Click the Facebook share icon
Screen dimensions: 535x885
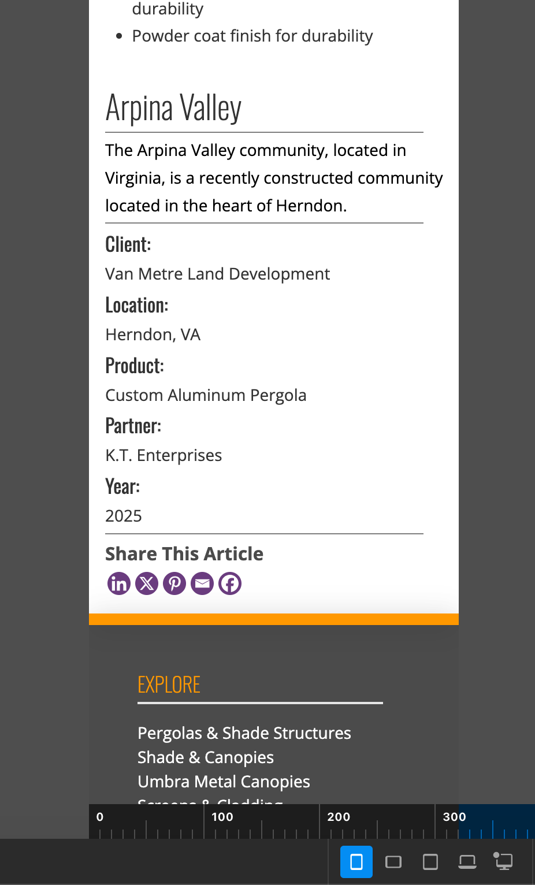[x=230, y=583]
